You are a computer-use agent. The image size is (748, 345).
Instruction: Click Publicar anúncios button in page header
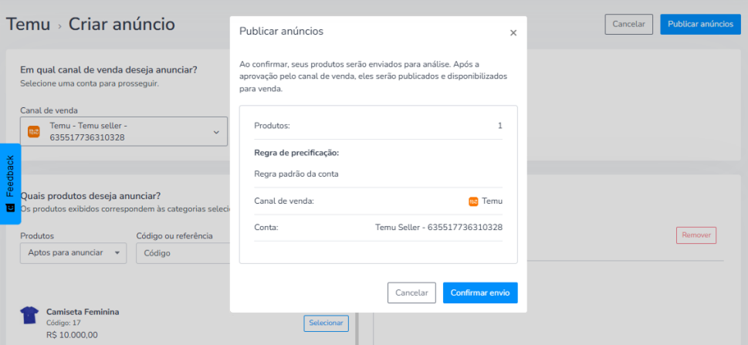[700, 25]
